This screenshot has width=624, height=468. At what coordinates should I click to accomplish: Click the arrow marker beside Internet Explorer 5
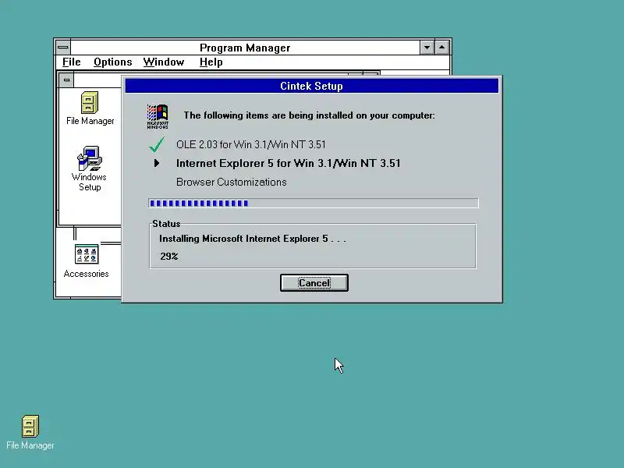(x=157, y=163)
